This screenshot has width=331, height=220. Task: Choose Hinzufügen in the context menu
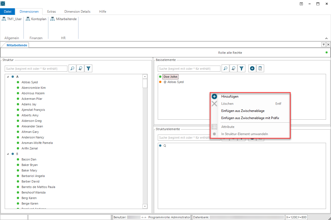(x=250, y=96)
